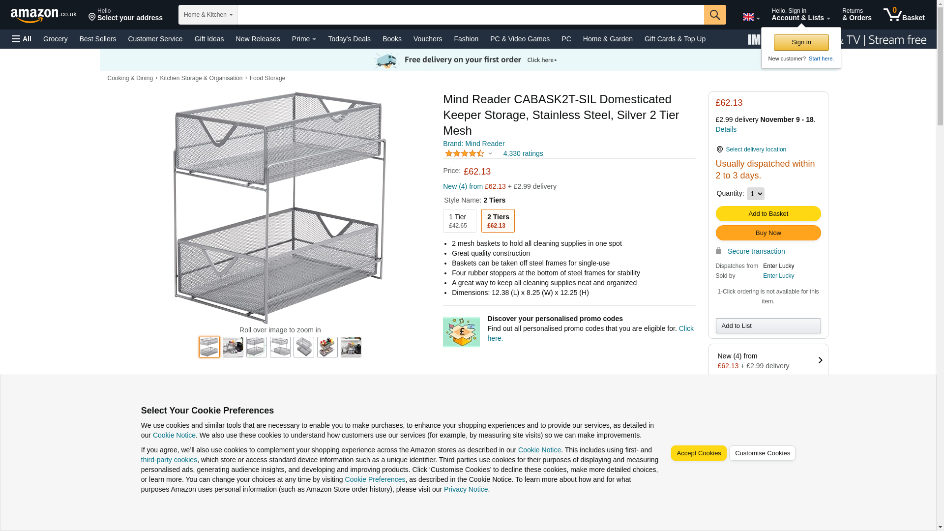This screenshot has width=944, height=531.
Task: Click the last product thumbnail image
Action: (351, 347)
